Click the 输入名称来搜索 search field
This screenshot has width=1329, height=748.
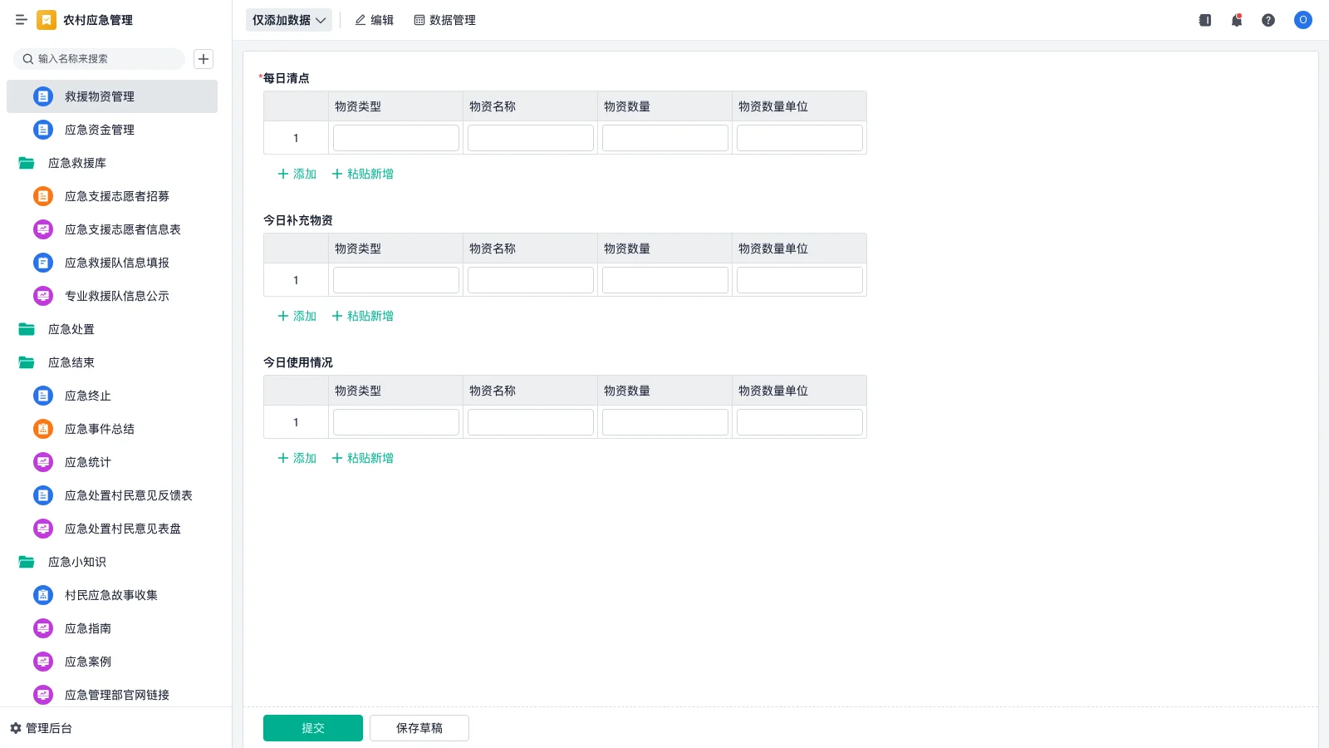coord(100,59)
